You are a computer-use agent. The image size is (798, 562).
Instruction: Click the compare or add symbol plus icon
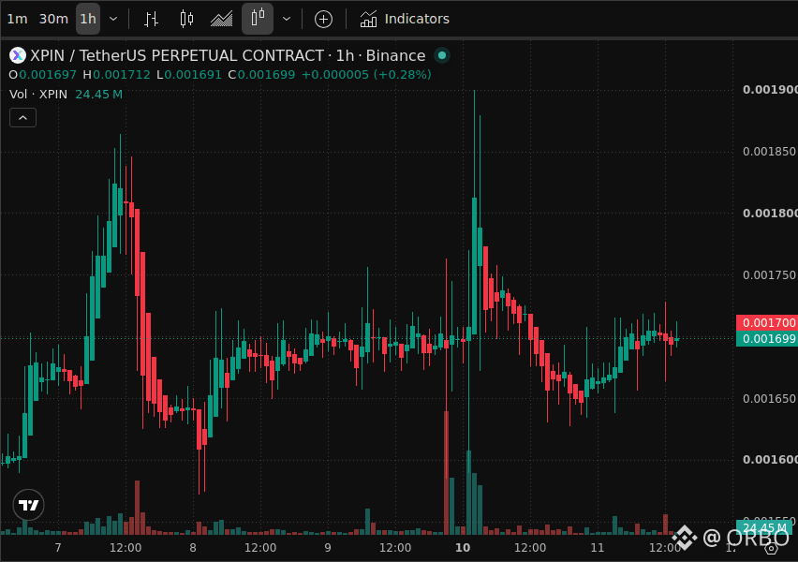(323, 20)
